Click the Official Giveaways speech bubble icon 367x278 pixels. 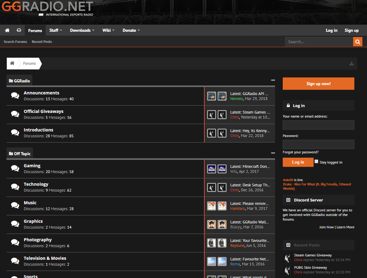15,114
